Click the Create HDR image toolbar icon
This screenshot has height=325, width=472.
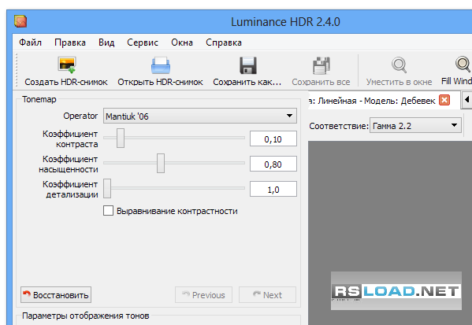coord(67,65)
